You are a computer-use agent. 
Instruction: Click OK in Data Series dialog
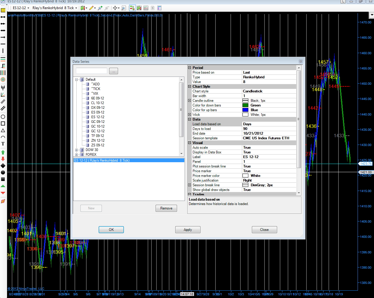pos(111,230)
